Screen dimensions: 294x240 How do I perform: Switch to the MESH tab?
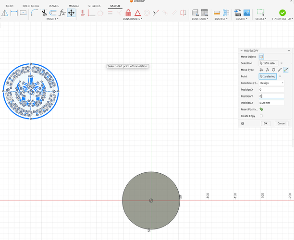point(10,6)
